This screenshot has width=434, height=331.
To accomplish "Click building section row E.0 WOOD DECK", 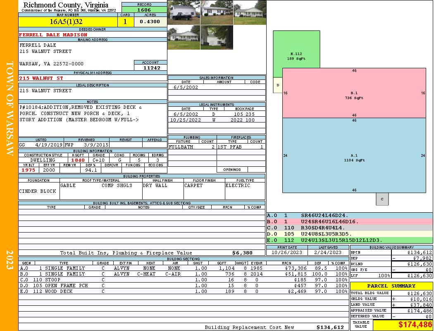I will click(184, 291).
